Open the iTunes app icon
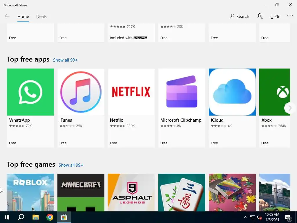Screen dimensions: 297x223 [x=81, y=92]
